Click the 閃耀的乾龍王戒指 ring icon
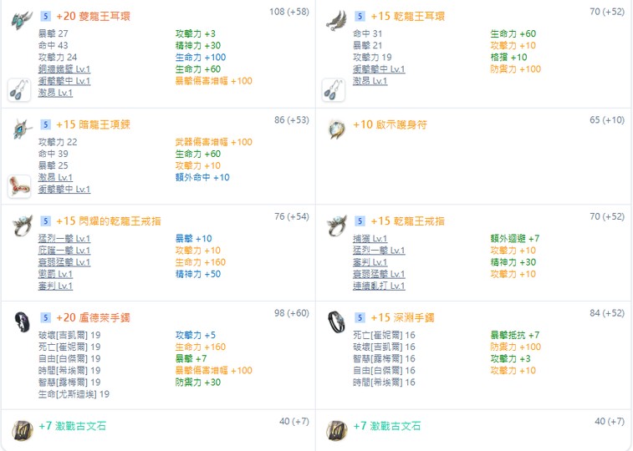Screen dimensions: 633x451 point(22,225)
